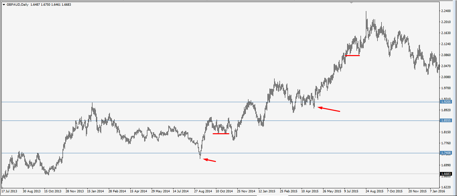Click the 20 Nov 2015 date label
457x196 pixels.
click(417, 191)
